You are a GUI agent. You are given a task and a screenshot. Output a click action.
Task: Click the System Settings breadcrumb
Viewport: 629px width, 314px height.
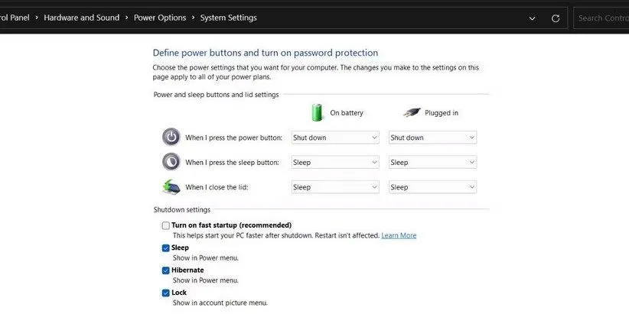pos(229,18)
